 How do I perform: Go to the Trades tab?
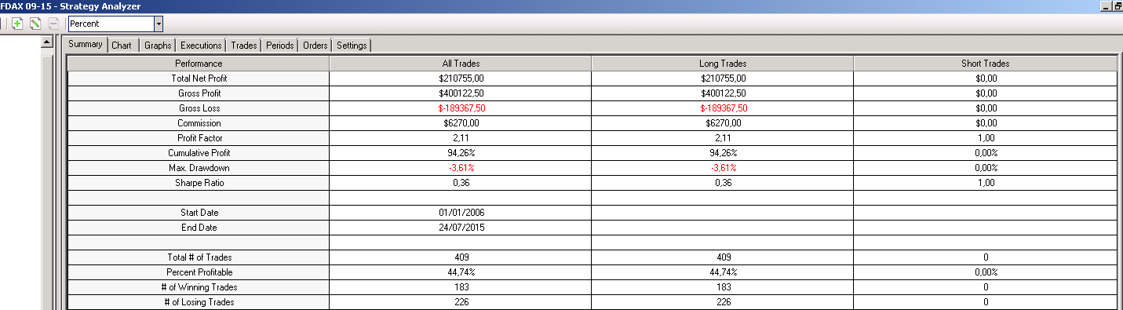point(244,46)
